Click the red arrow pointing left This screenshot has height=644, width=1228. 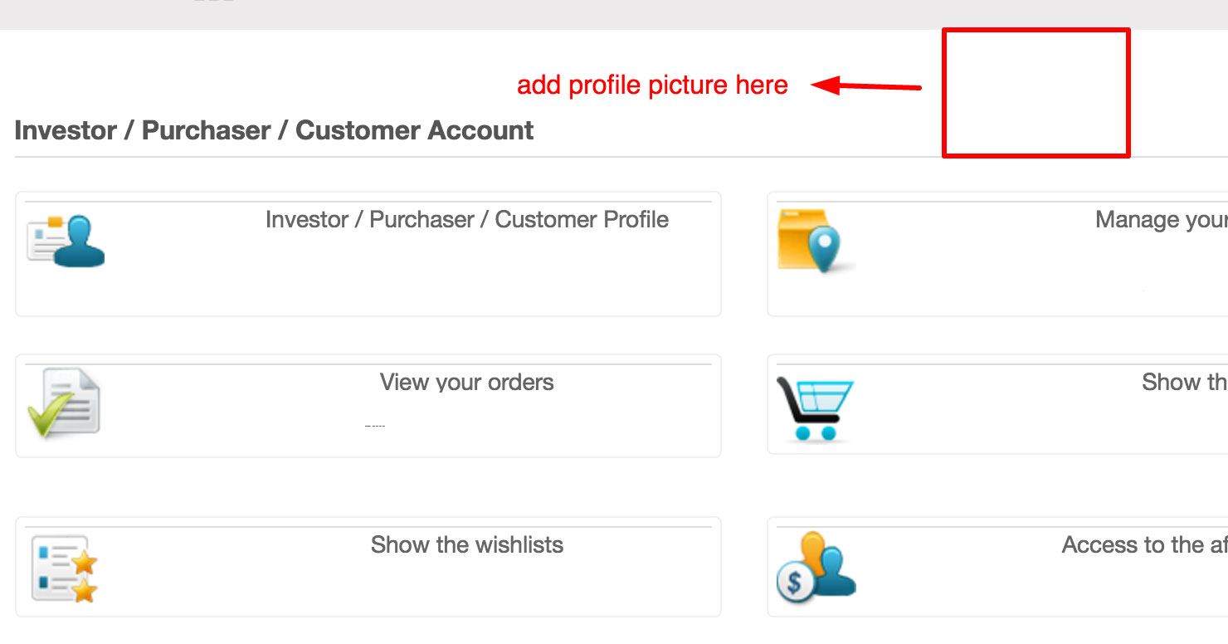pos(866,85)
